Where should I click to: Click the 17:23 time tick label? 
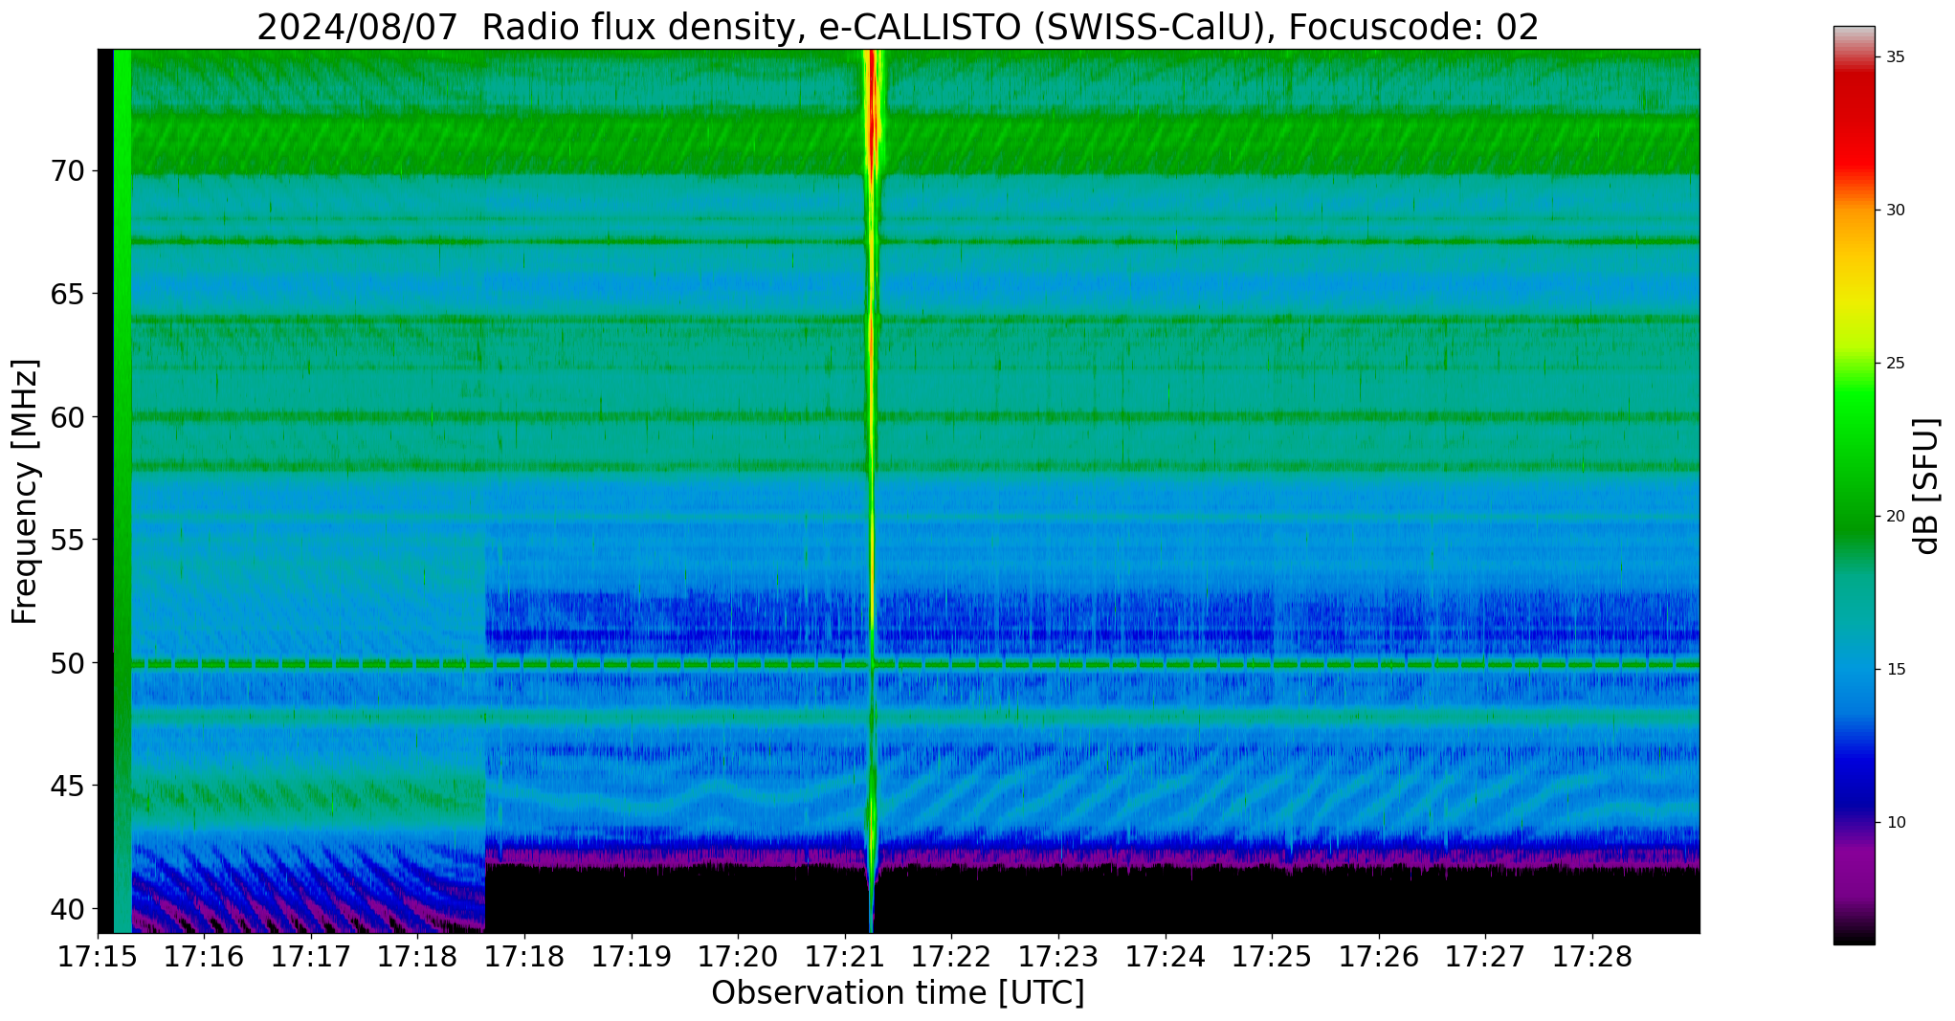tap(1058, 957)
